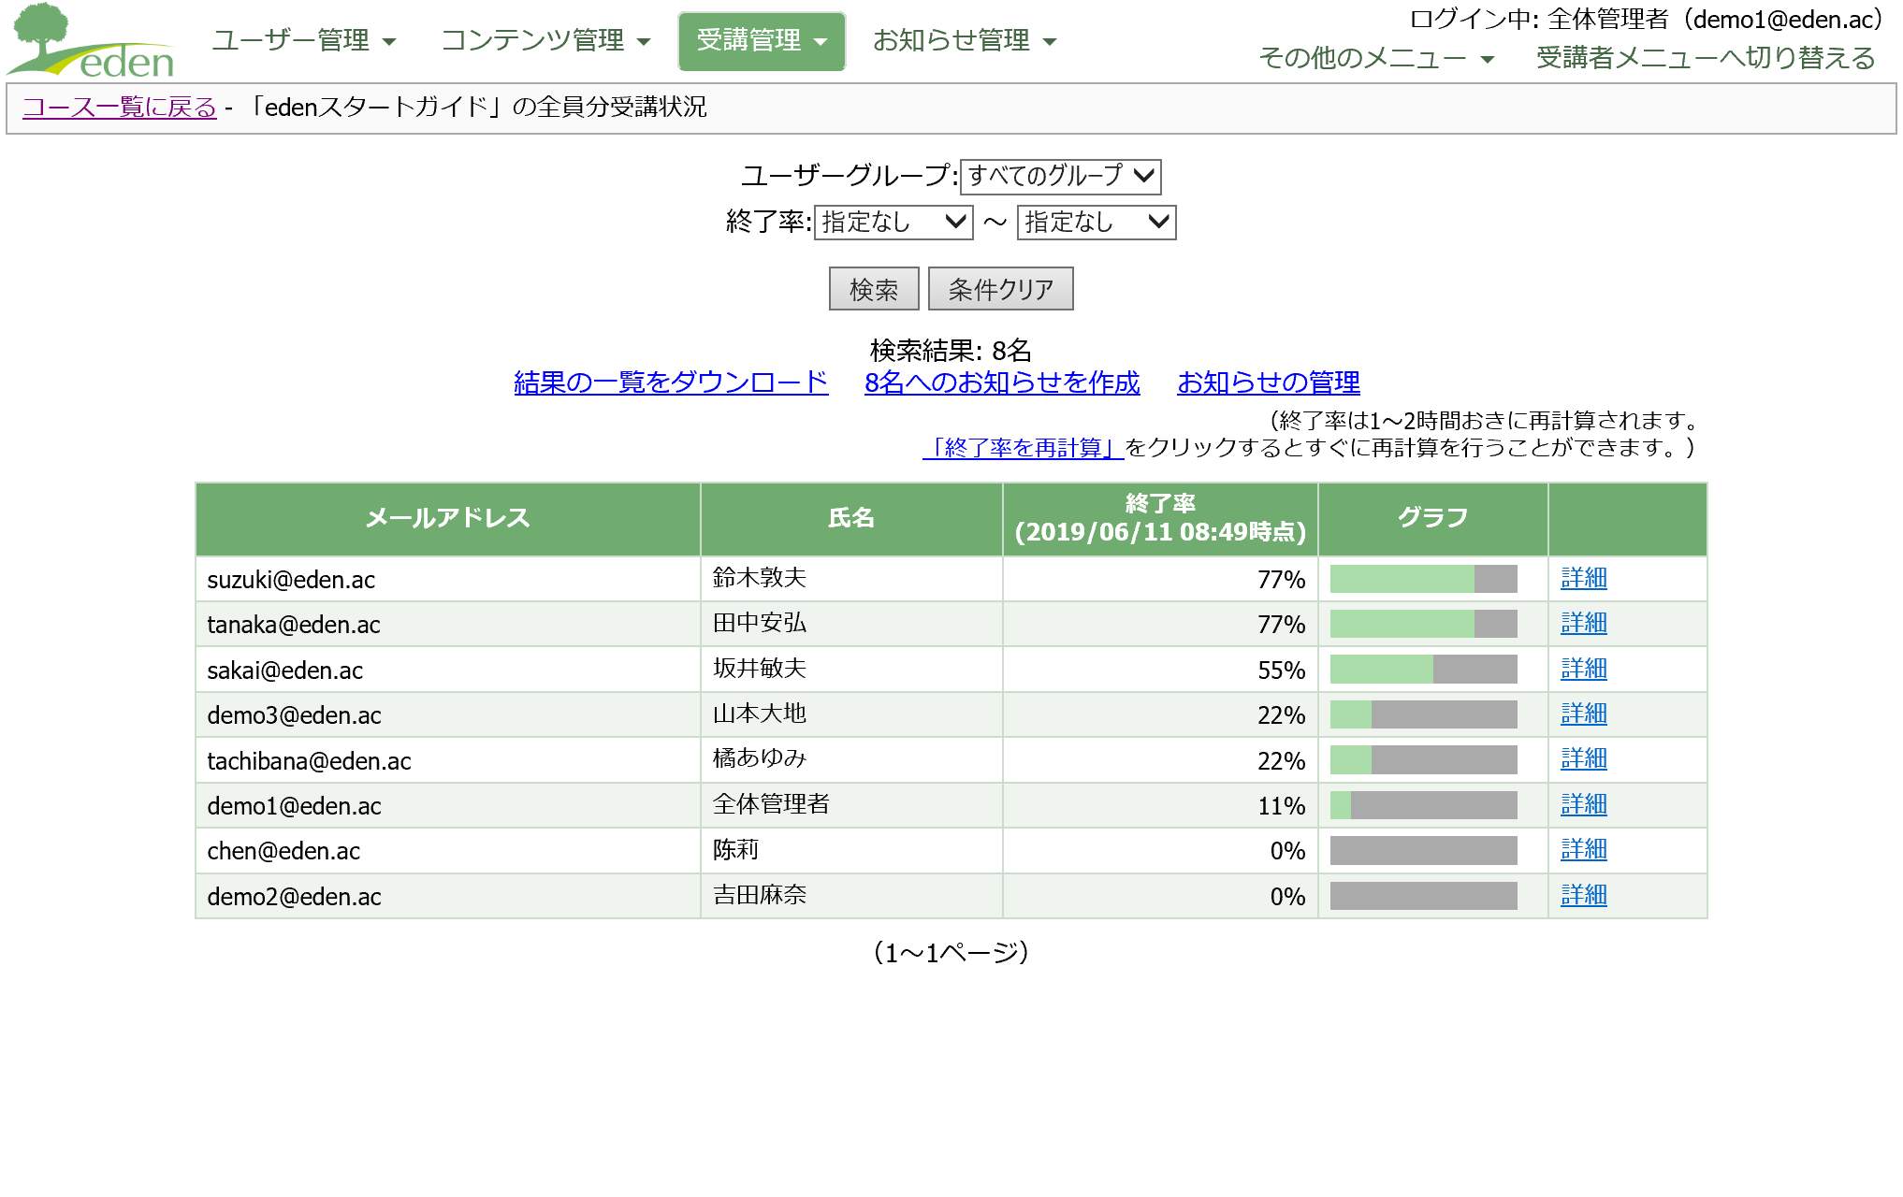This screenshot has width=1903, height=1197.
Task: Open the ユーザー管理 dropdown menu
Action: (x=304, y=41)
